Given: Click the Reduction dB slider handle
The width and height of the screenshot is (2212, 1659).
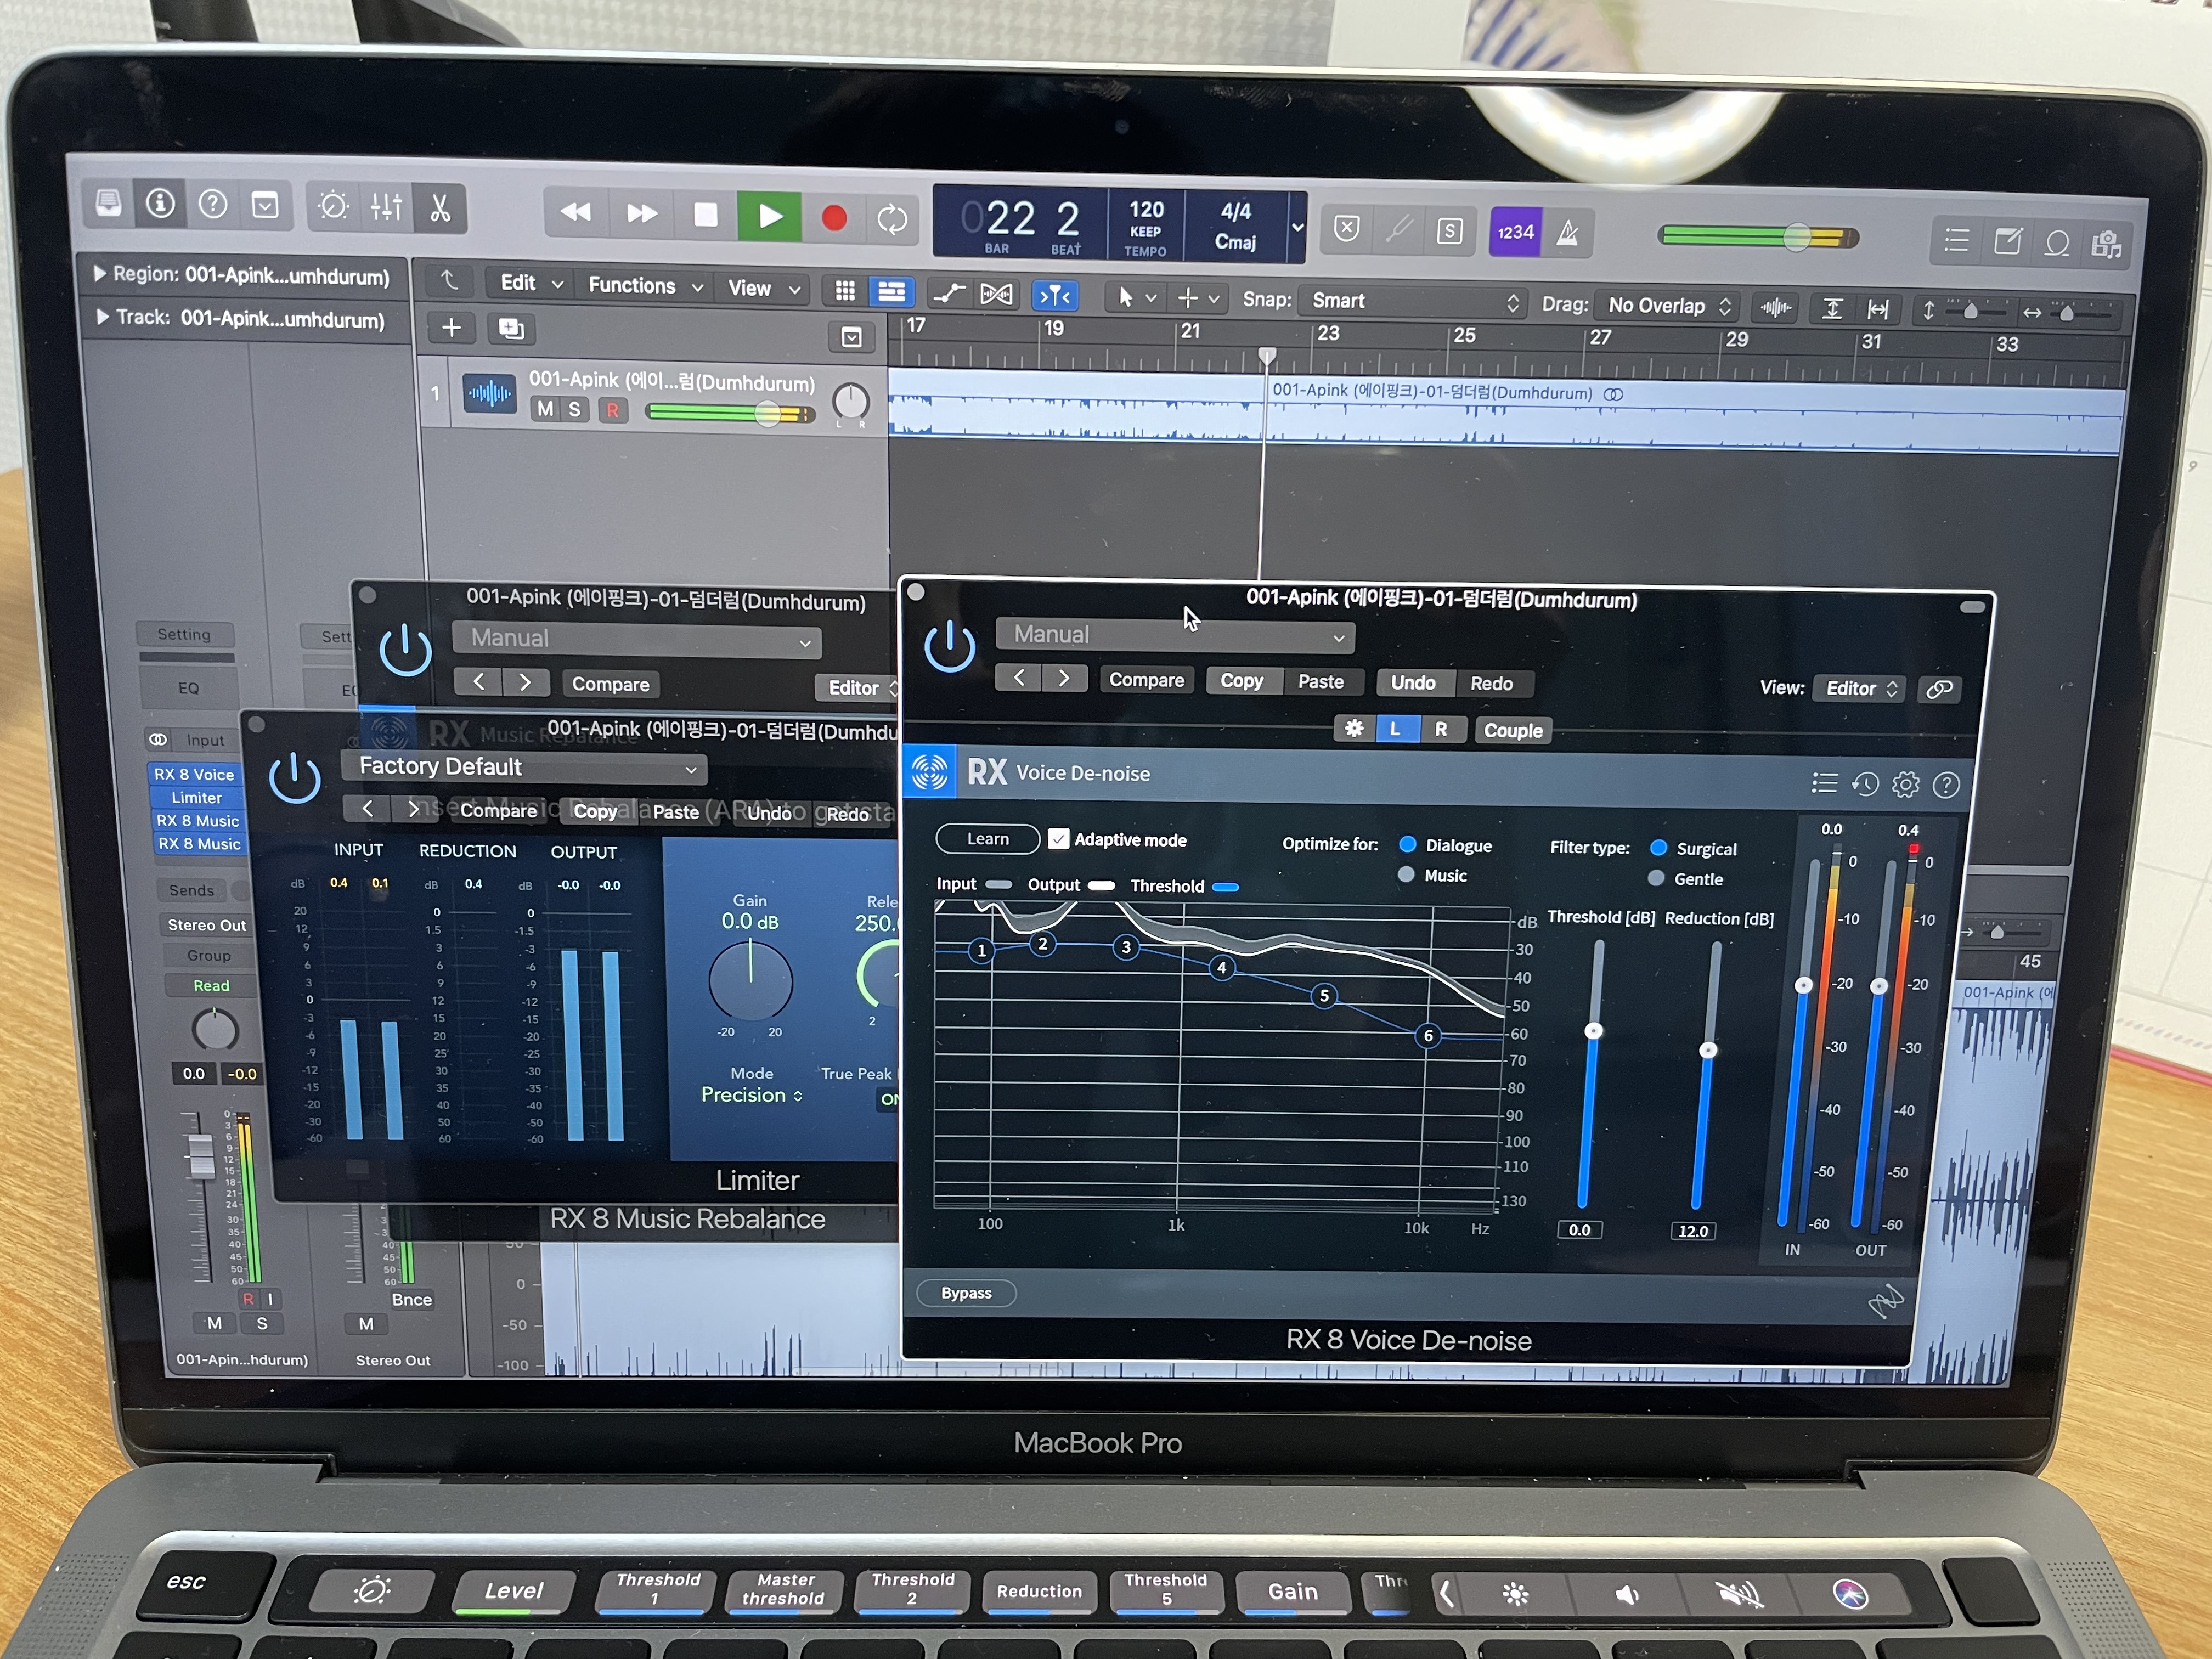Looking at the screenshot, I should point(1709,1050).
